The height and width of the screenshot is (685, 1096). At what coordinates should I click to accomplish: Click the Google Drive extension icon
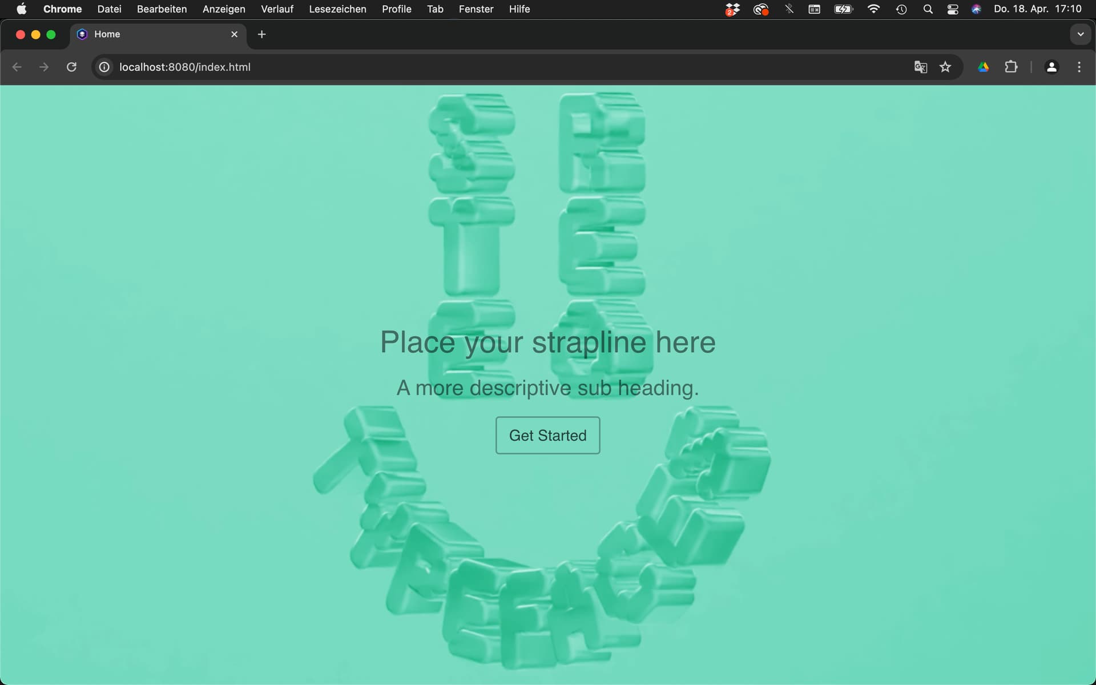pyautogui.click(x=983, y=67)
